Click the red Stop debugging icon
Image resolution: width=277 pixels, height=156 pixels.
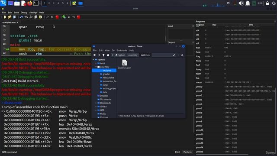click(x=79, y=17)
